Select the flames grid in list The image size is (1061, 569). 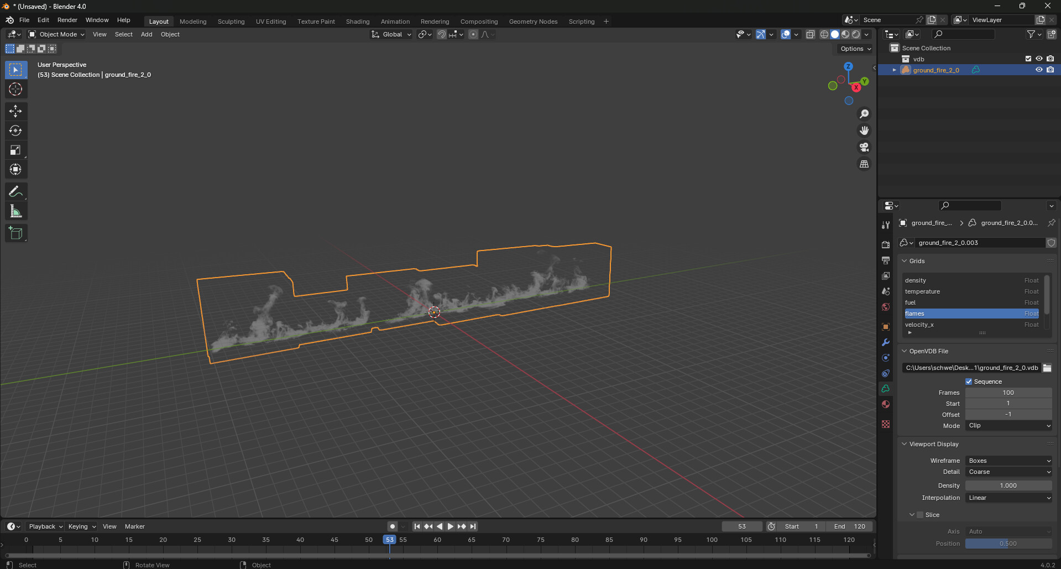(x=971, y=314)
